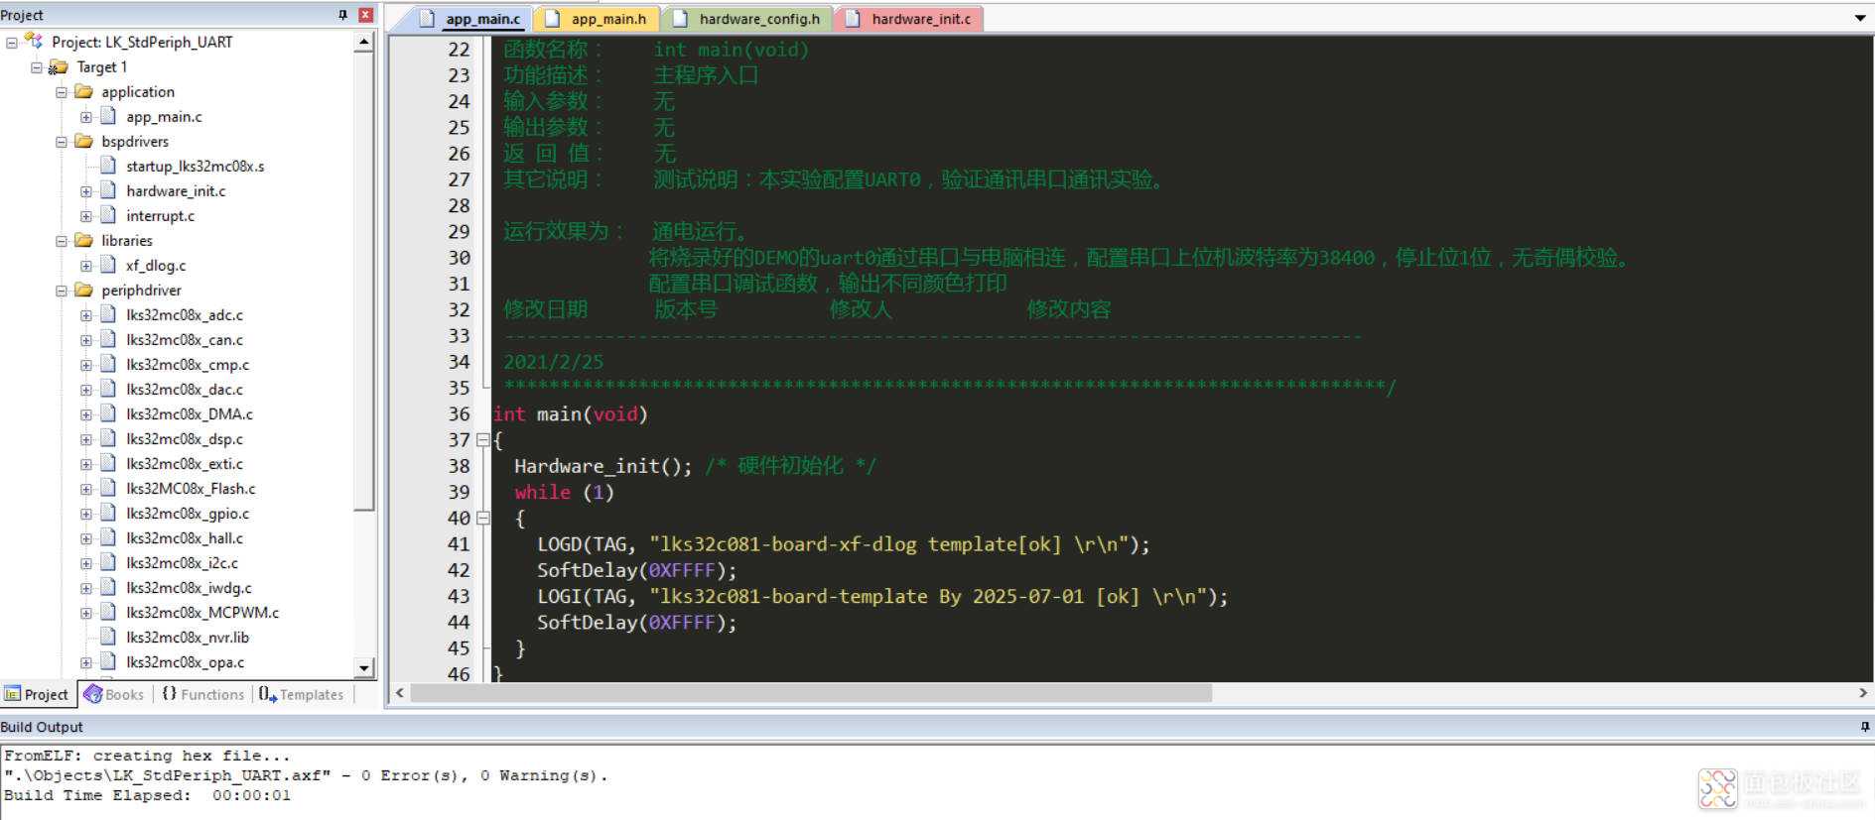Collapse while-loop fold at line 40
This screenshot has width=1875, height=820.
483,518
